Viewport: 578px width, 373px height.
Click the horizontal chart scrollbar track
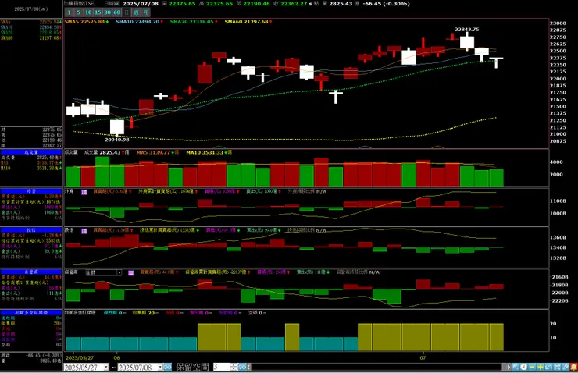click(376, 367)
